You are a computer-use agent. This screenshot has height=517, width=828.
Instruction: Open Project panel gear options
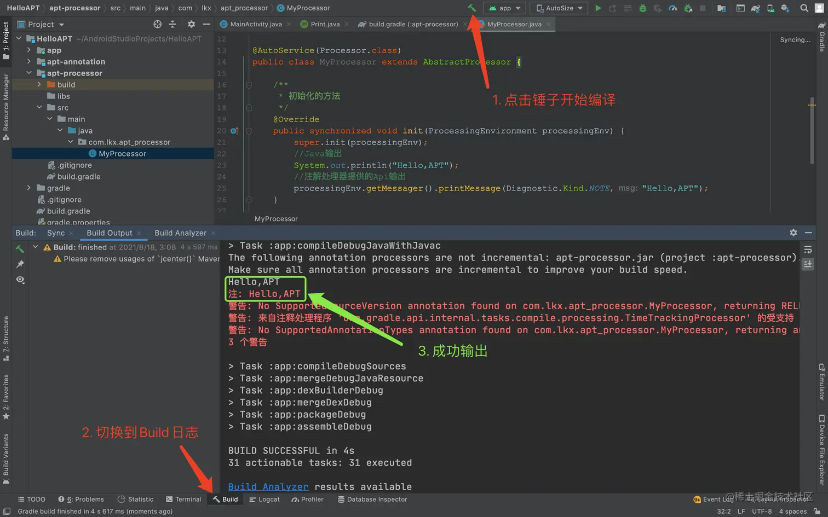(x=191, y=24)
